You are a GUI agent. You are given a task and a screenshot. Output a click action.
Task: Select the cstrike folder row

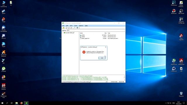(x=99, y=35)
